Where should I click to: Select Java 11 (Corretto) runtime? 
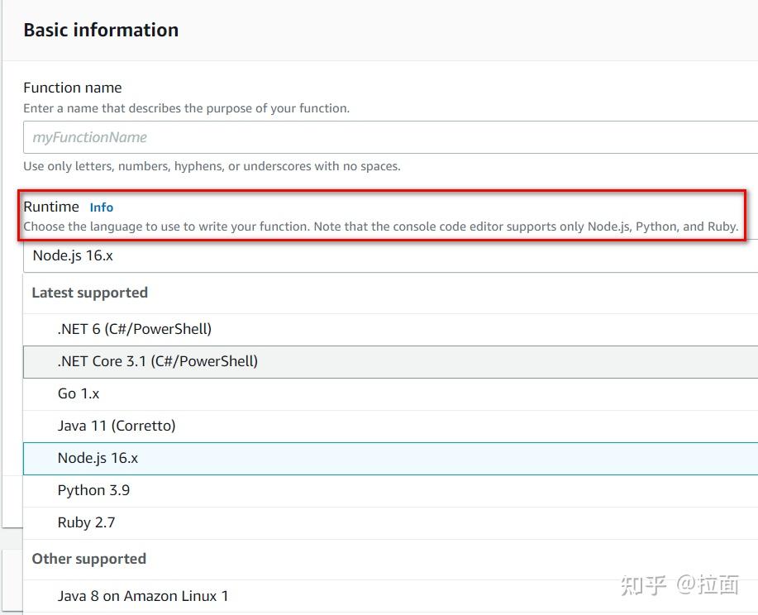[x=117, y=425]
